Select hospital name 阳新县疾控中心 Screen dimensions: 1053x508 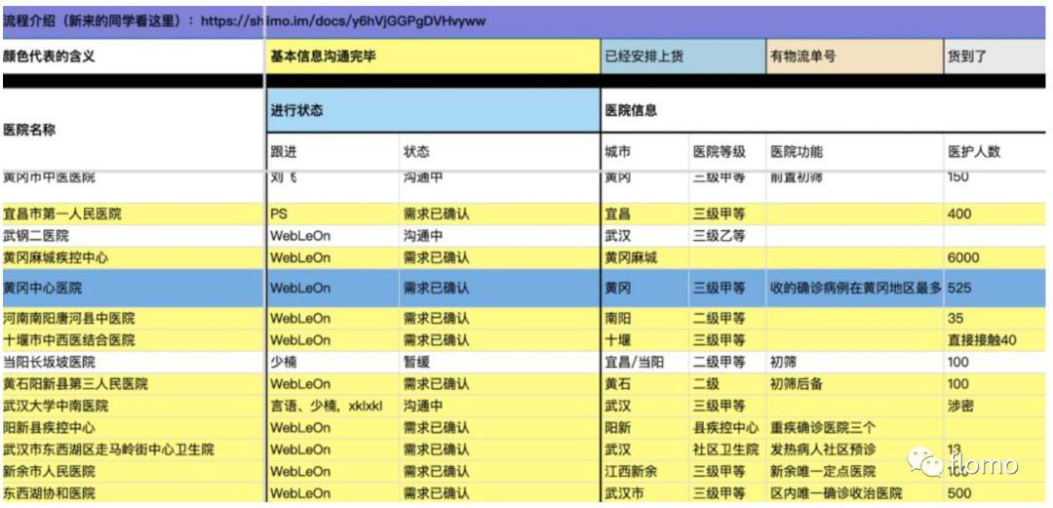[x=133, y=428]
